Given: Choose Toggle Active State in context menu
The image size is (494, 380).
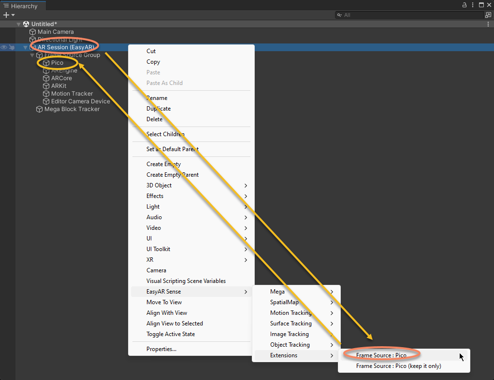Looking at the screenshot, I should pos(171,334).
